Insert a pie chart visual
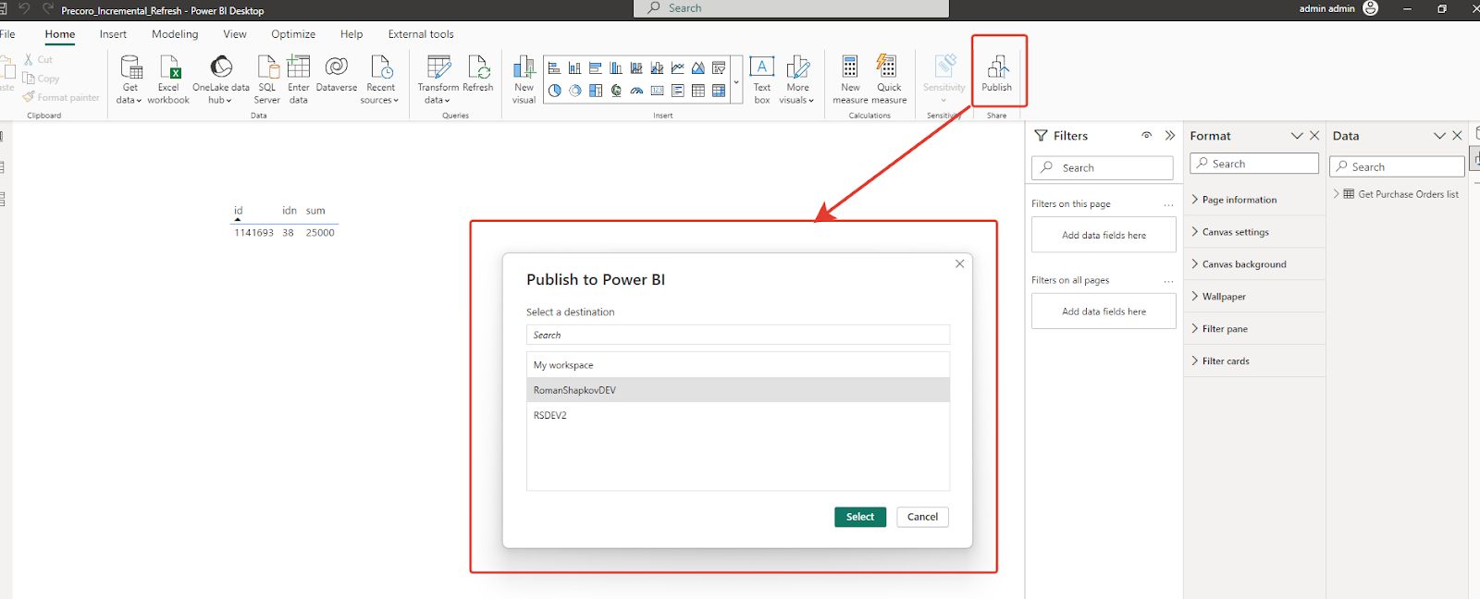Image resolution: width=1480 pixels, height=599 pixels. 554,91
